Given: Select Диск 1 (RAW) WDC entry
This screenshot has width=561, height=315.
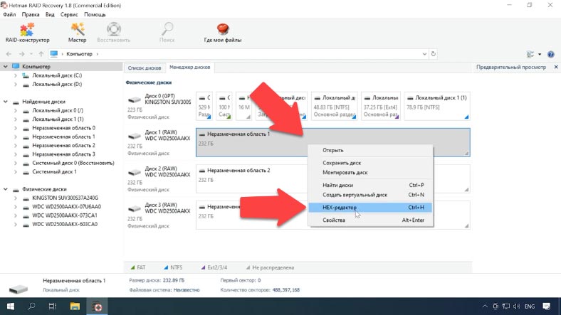Looking at the screenshot, I should click(x=159, y=142).
